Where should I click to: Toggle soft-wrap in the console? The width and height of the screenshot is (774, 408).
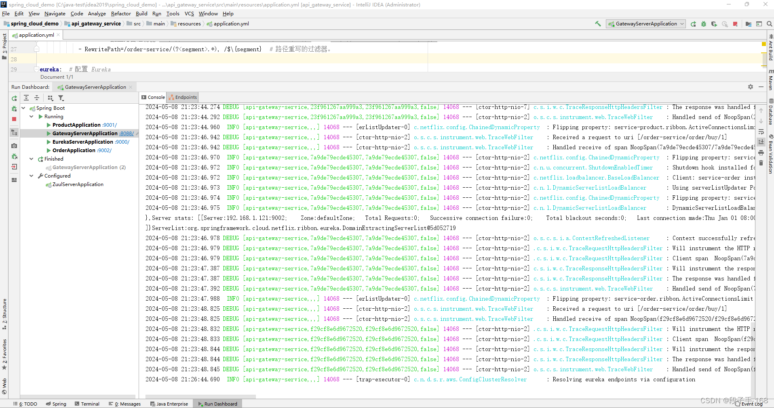pyautogui.click(x=761, y=132)
